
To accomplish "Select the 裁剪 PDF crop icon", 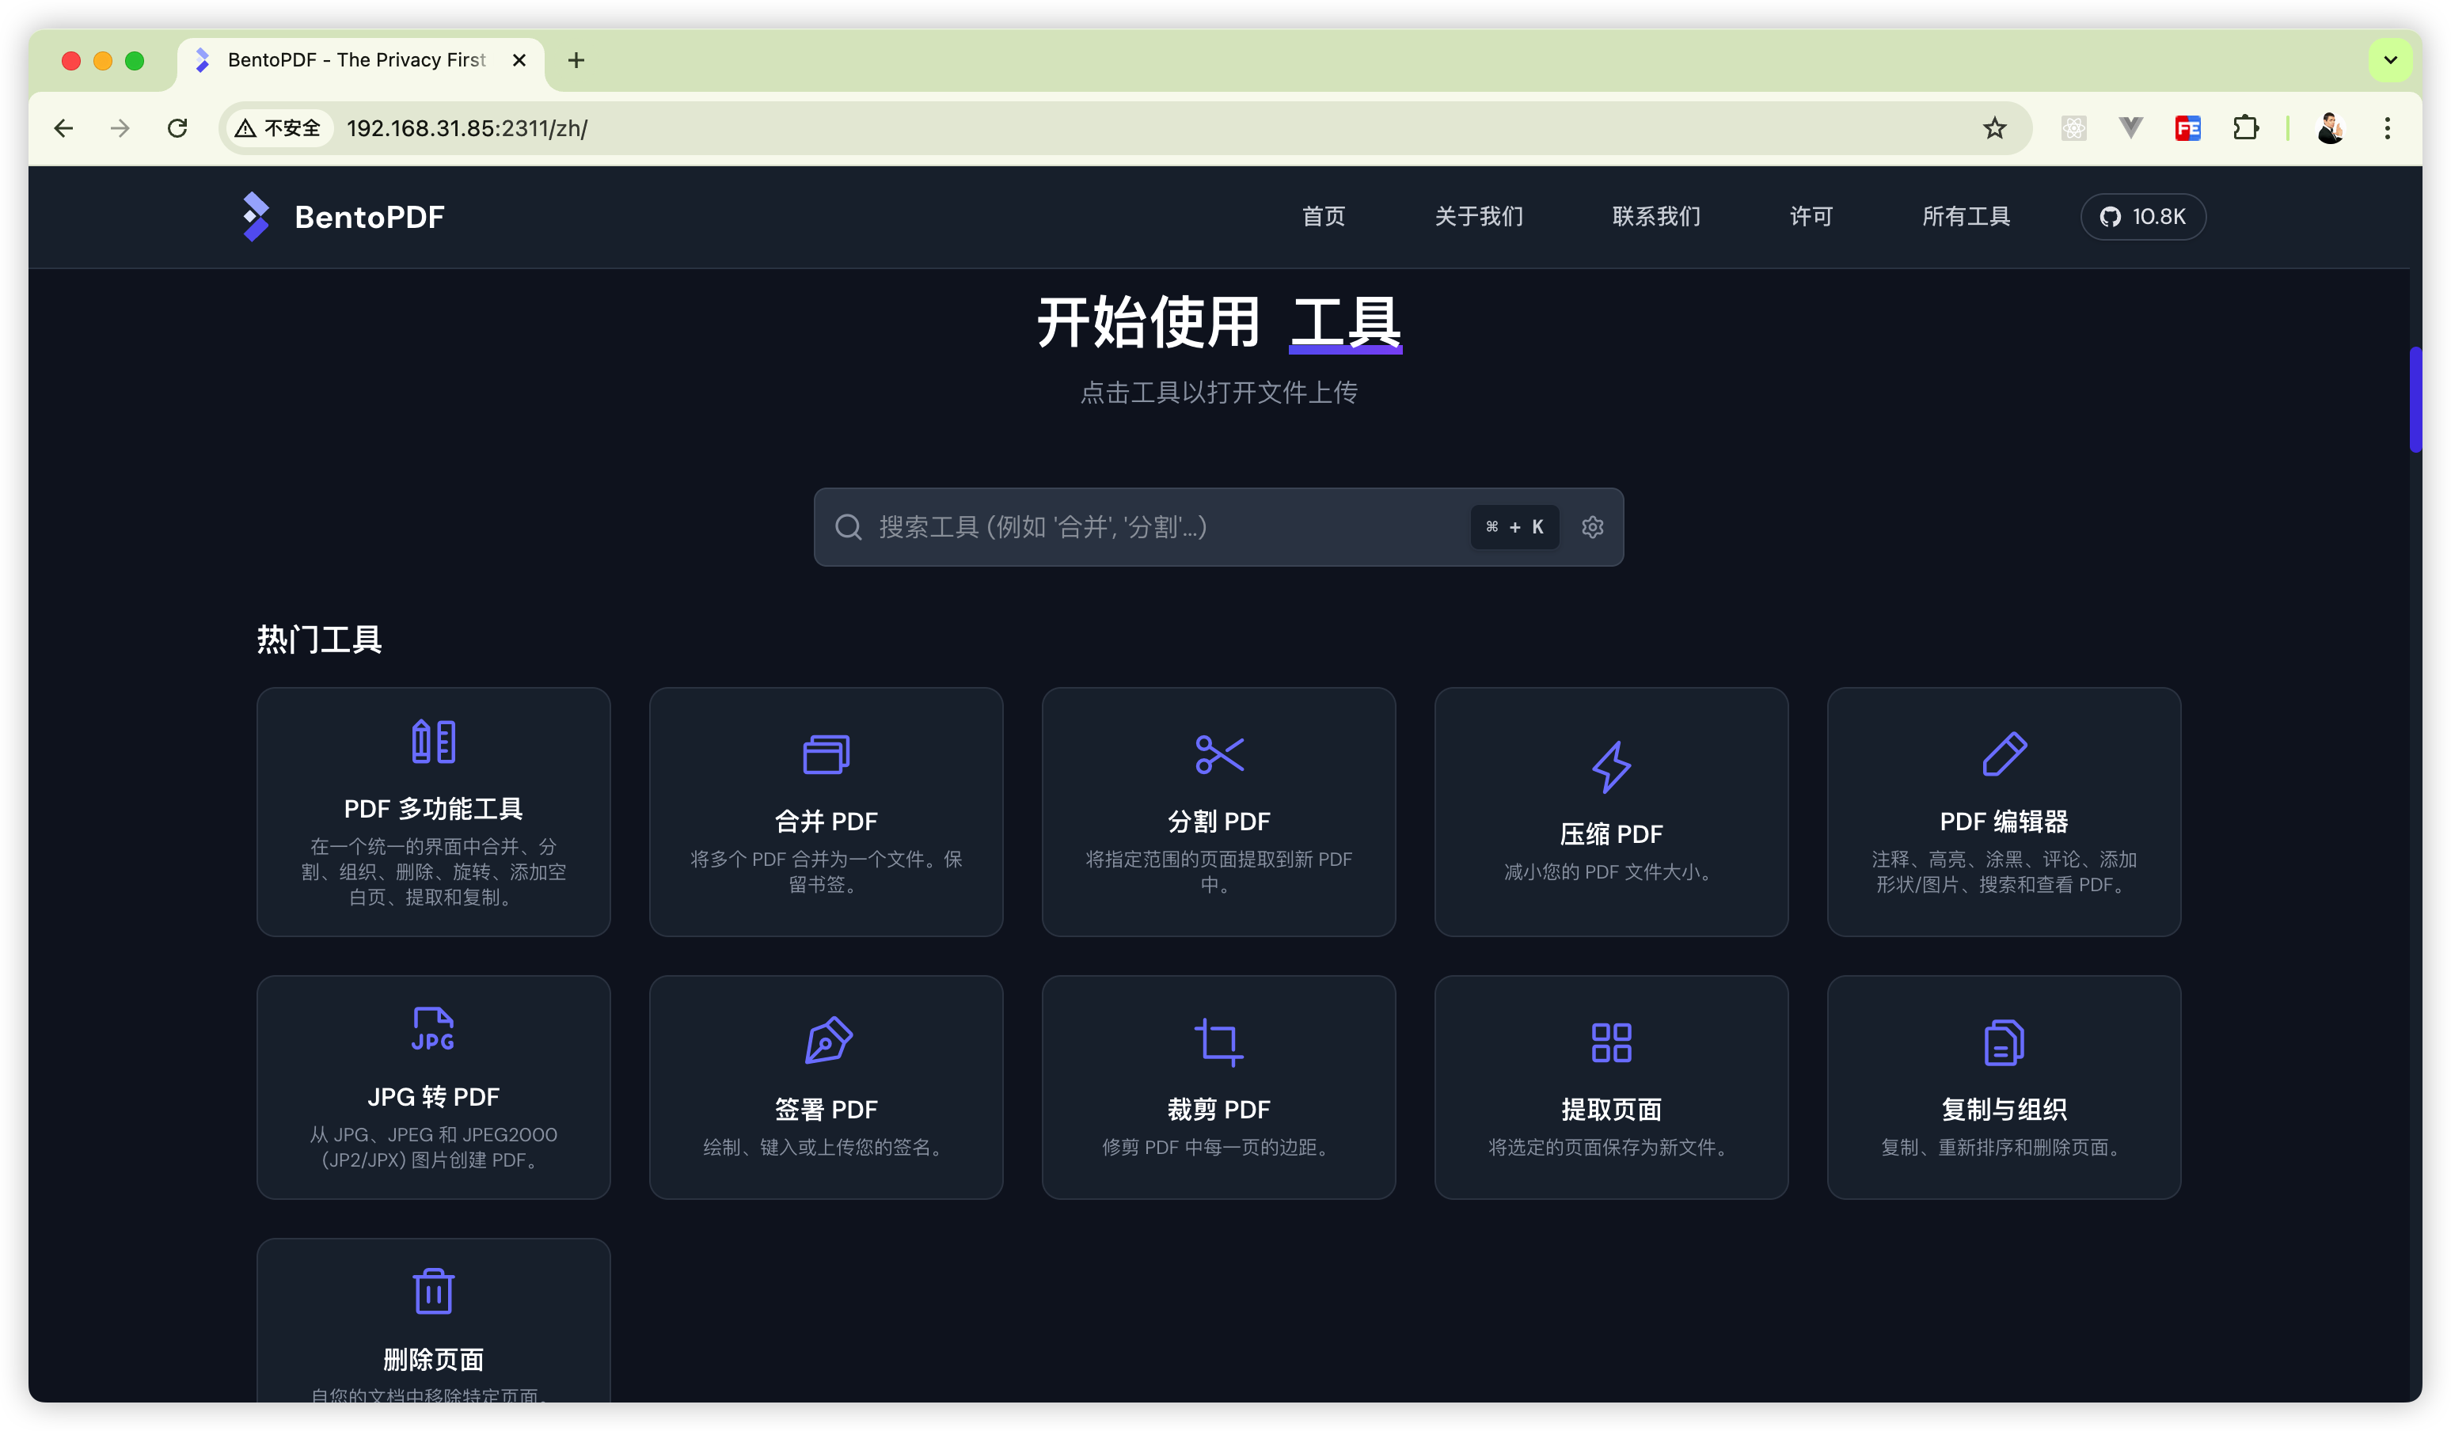I will pyautogui.click(x=1218, y=1042).
